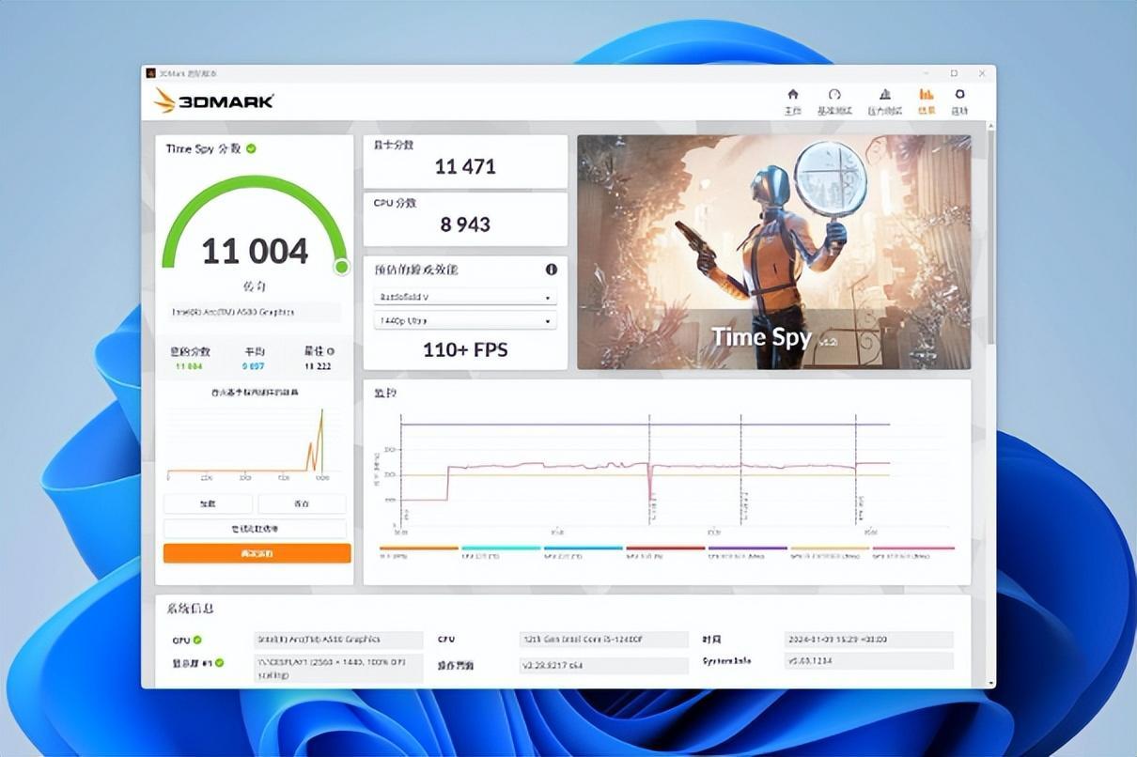Click orange legend swatch under monitoring chart
The image size is (1137, 757).
tap(418, 548)
